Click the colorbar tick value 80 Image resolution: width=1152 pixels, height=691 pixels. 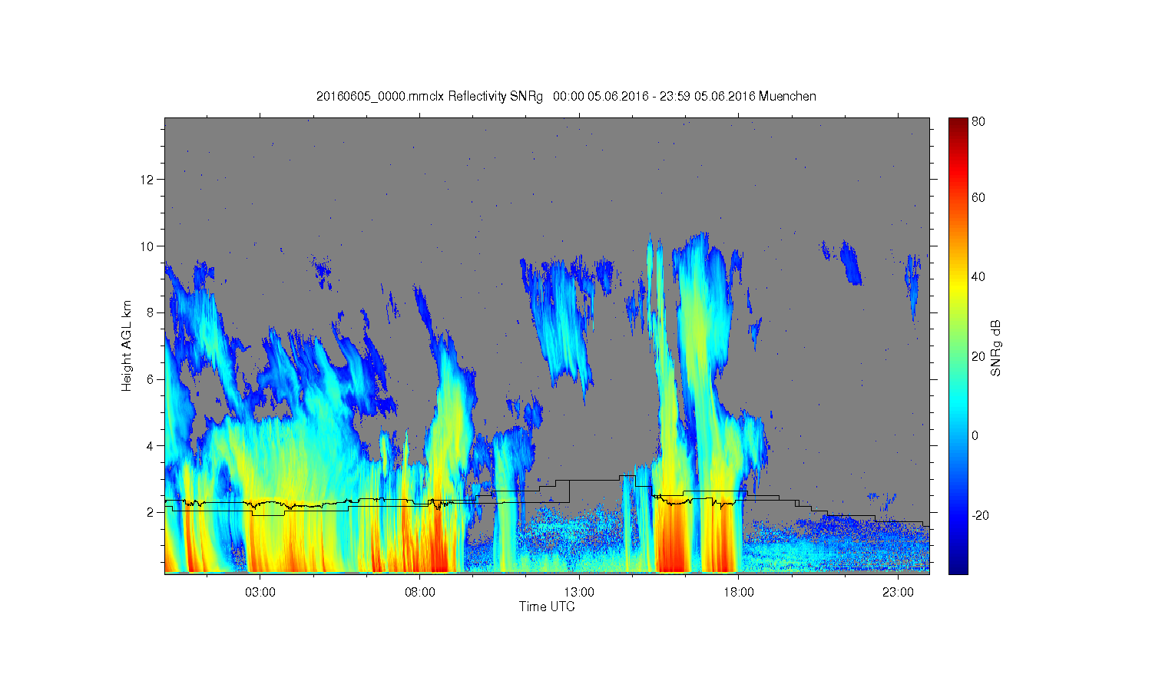click(978, 121)
